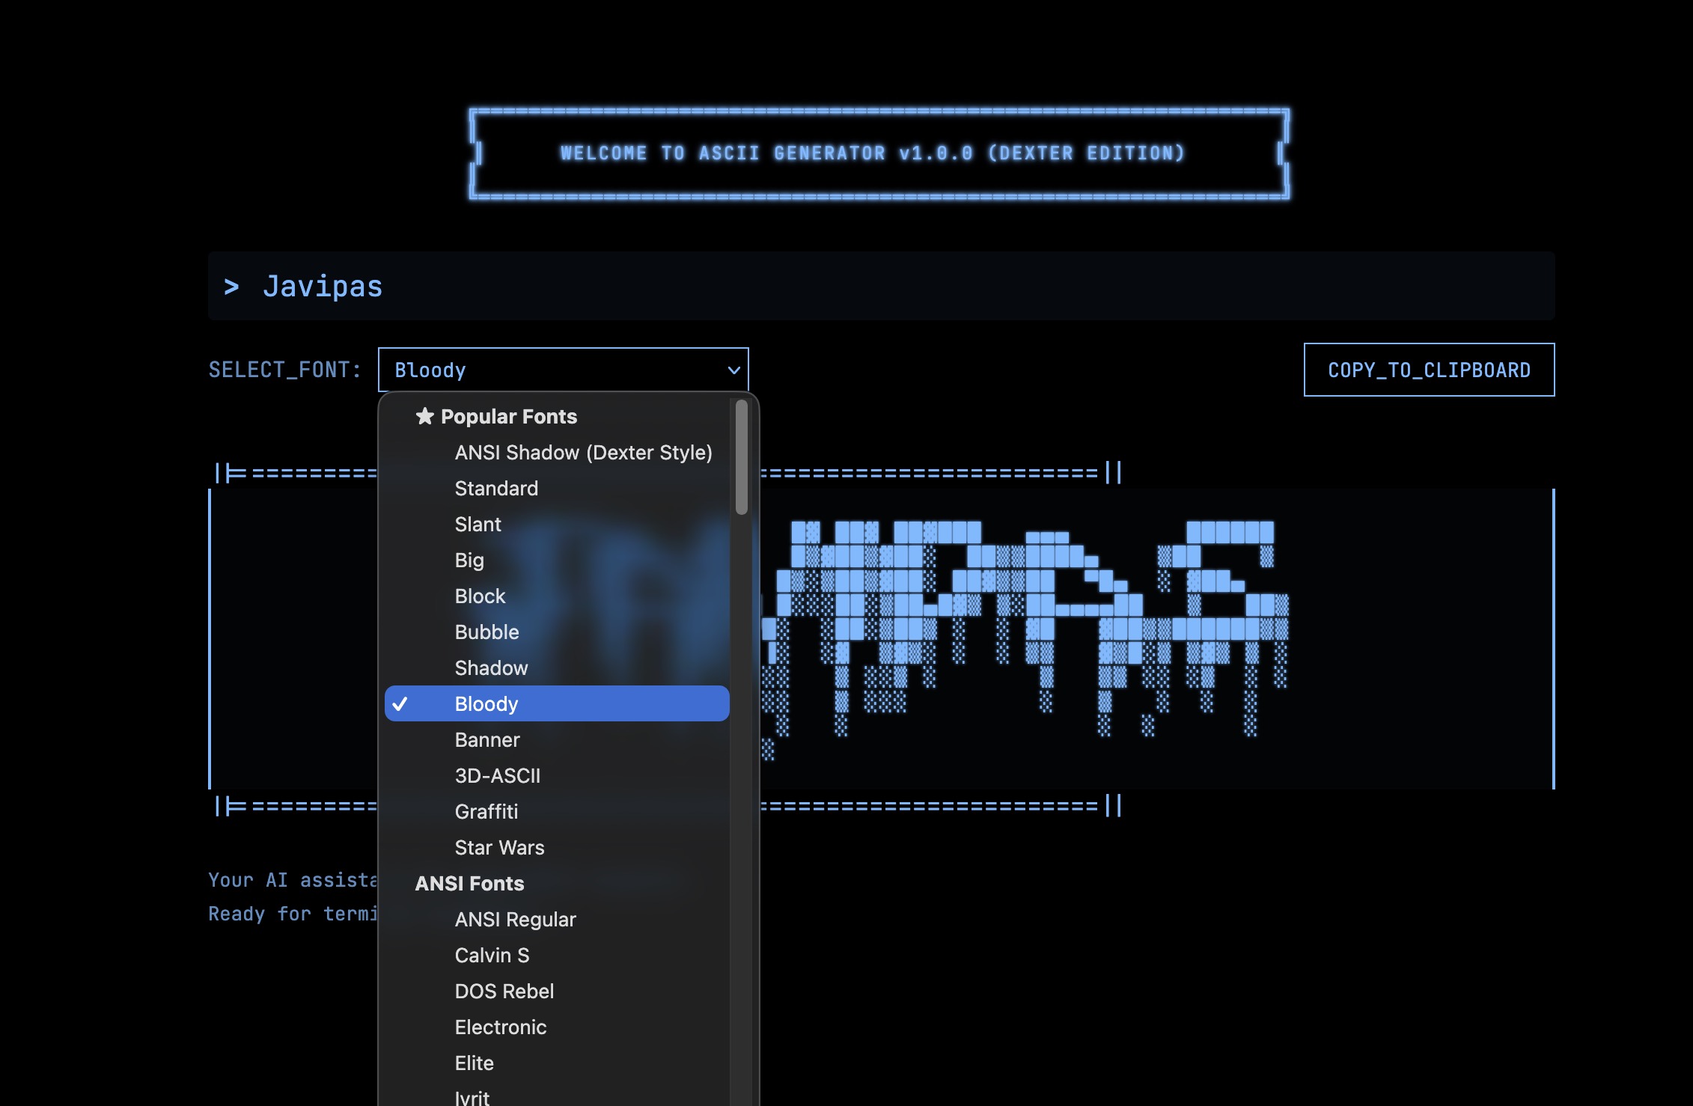This screenshot has height=1106, width=1693.
Task: Pick the Electronic font
Action: [x=500, y=1027]
